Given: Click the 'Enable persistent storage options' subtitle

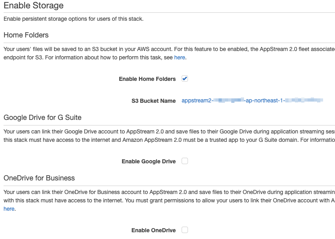Looking at the screenshot, I should 74,19.
